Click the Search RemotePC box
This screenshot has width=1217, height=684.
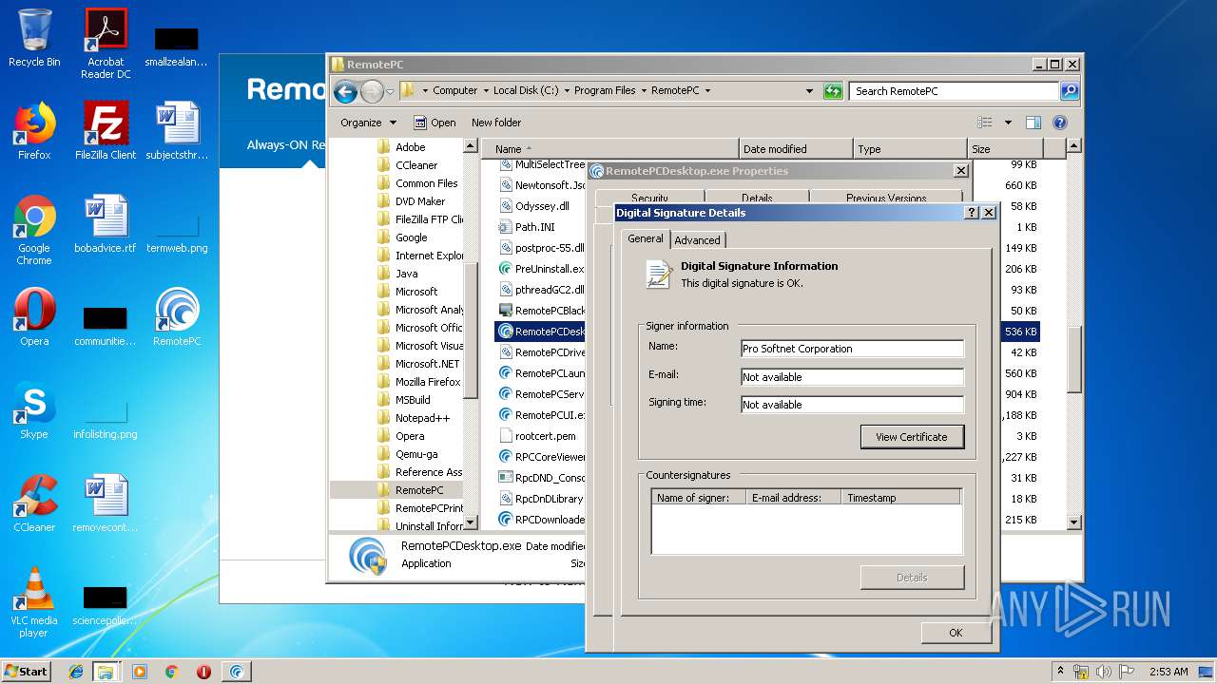pyautogui.click(x=954, y=91)
